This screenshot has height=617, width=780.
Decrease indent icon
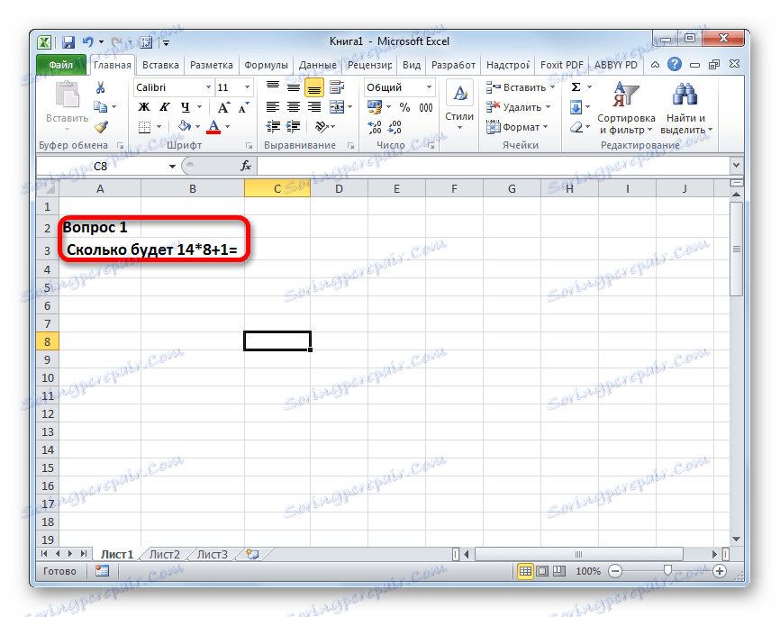tap(273, 127)
